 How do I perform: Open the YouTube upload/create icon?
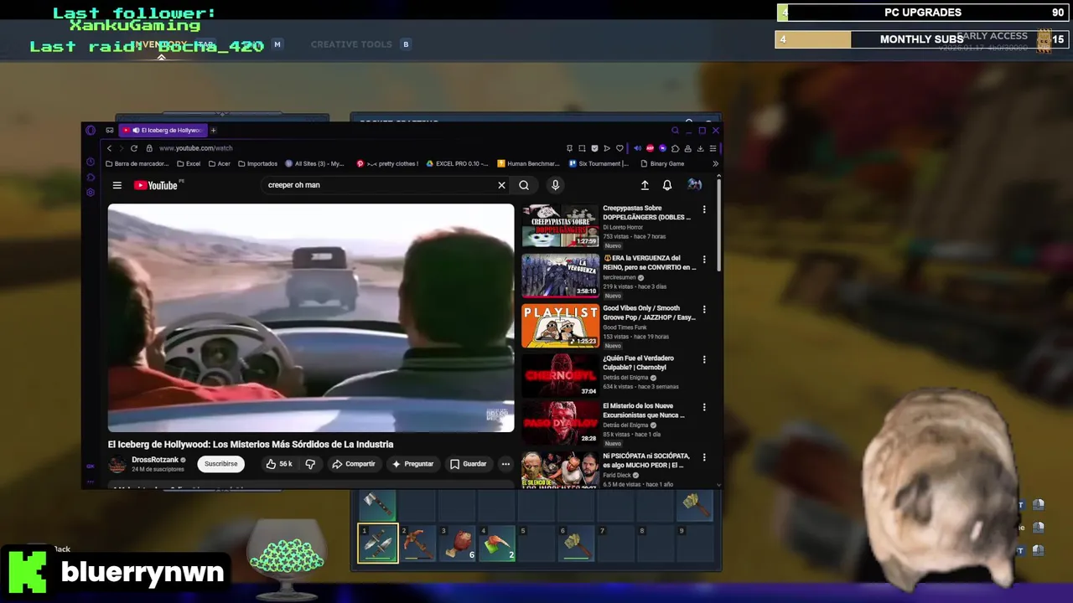tap(645, 185)
